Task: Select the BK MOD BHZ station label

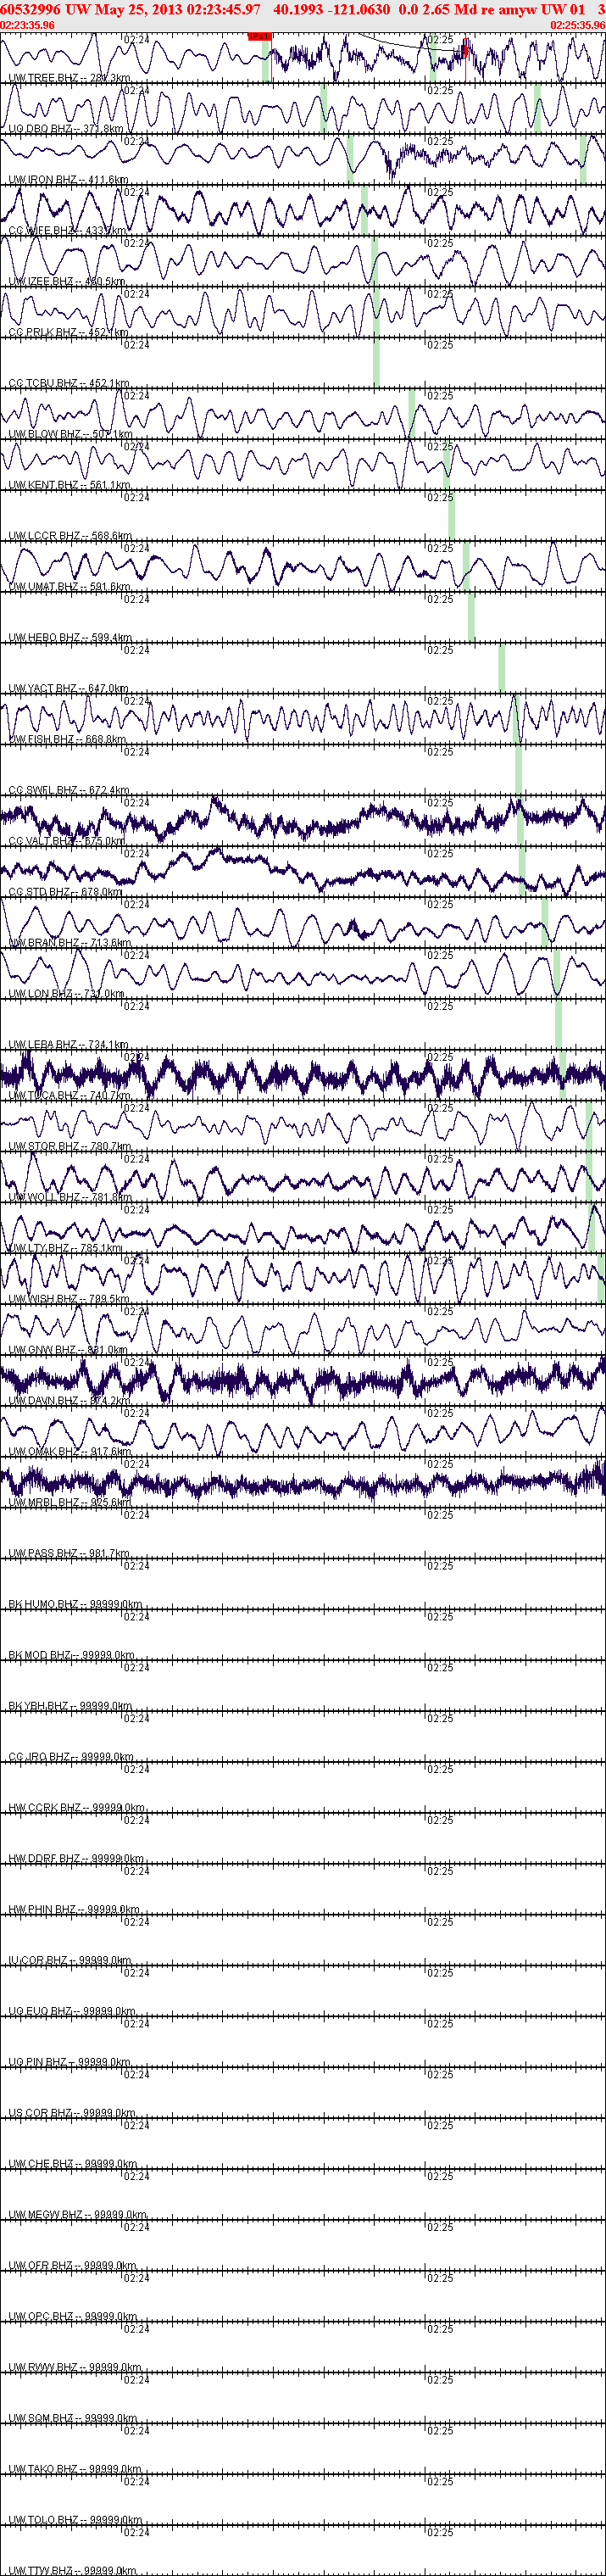Action: point(73,1656)
